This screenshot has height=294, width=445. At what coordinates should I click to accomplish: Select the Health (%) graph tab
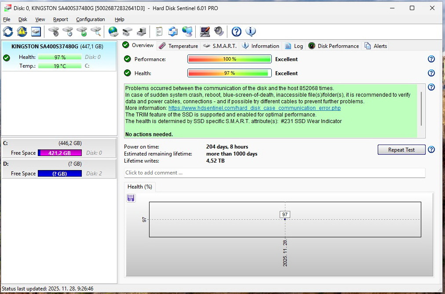[140, 186]
